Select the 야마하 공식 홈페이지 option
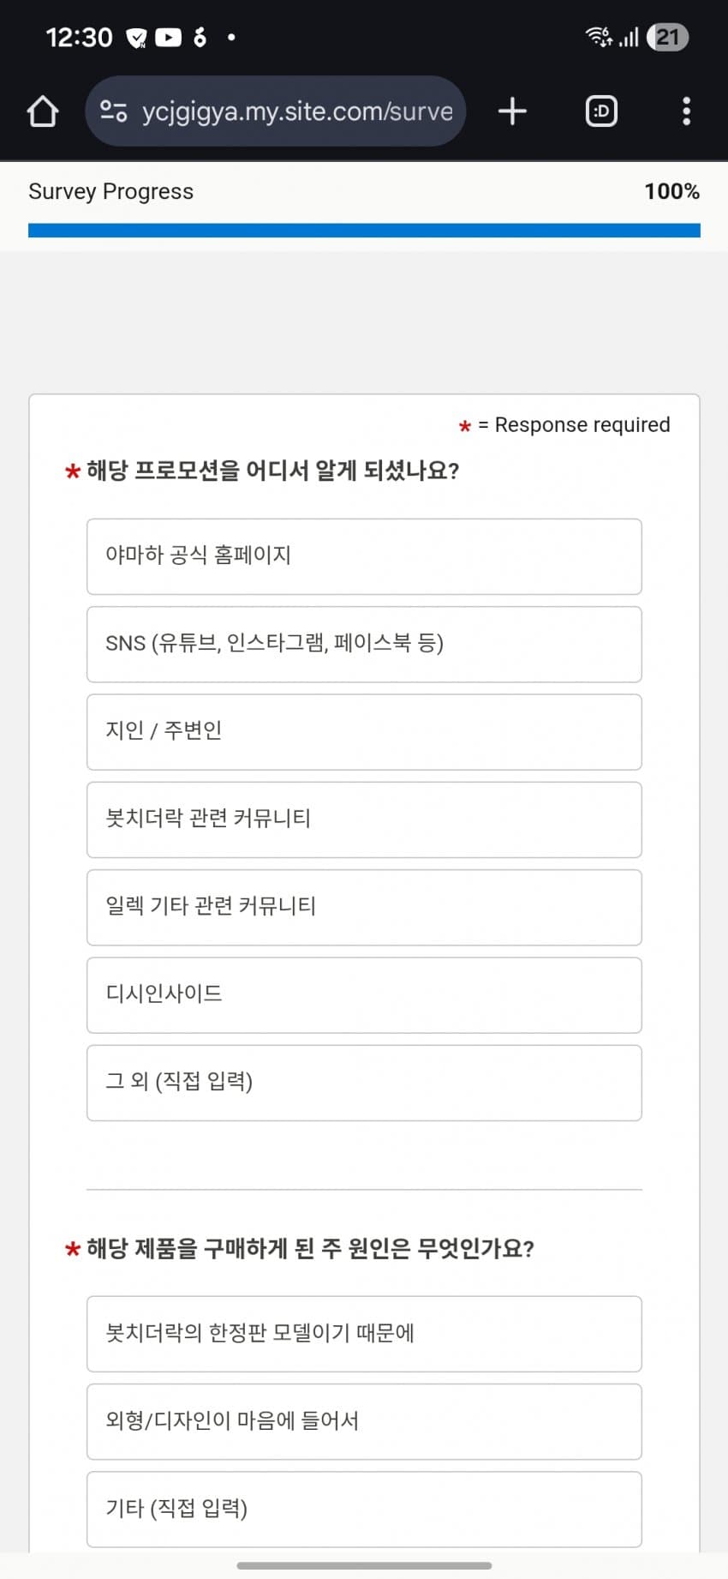 pos(364,556)
